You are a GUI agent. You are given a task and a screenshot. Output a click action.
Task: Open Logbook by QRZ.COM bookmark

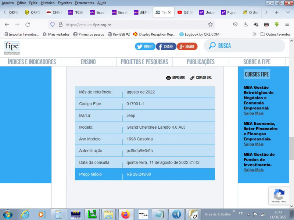click(x=199, y=34)
